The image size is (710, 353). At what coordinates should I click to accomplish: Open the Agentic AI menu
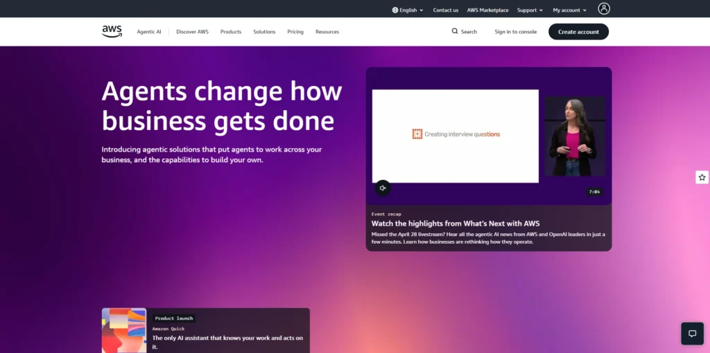coord(149,32)
